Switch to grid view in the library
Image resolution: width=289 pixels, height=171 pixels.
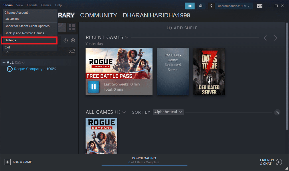tap(72, 28)
